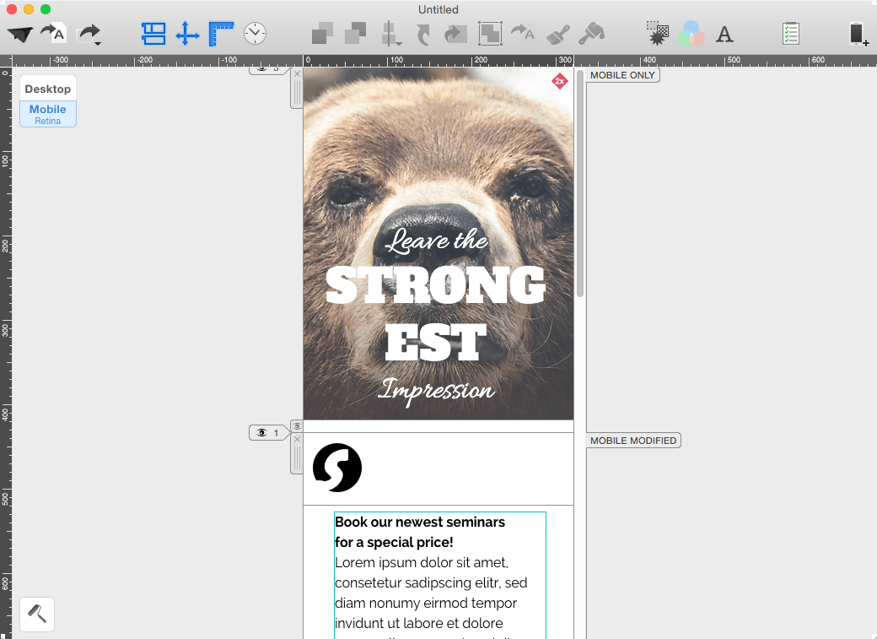Toggle the eye visibility tag numbered 1

point(268,433)
